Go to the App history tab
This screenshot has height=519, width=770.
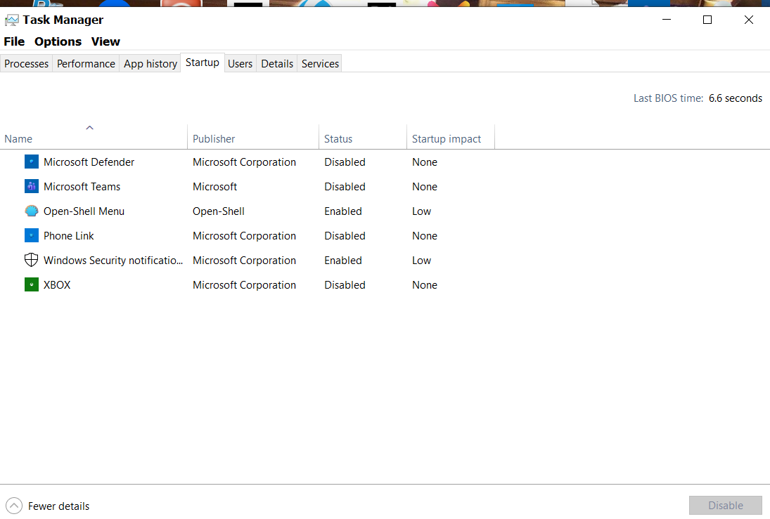pos(150,64)
